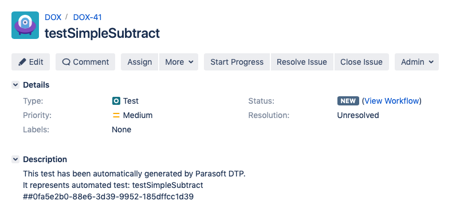The height and width of the screenshot is (216, 456).
Task: Click the description text about Parasoft DTP
Action: [x=135, y=174]
